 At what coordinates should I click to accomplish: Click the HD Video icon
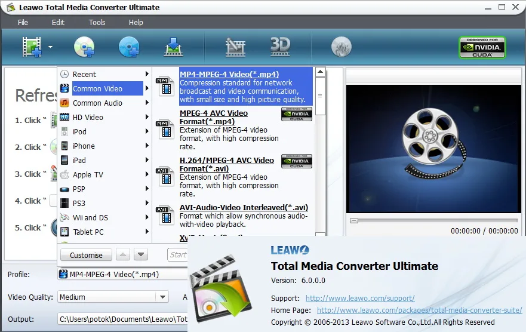click(x=64, y=117)
